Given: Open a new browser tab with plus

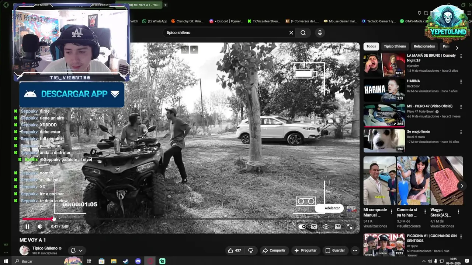Looking at the screenshot, I should click(166, 5).
